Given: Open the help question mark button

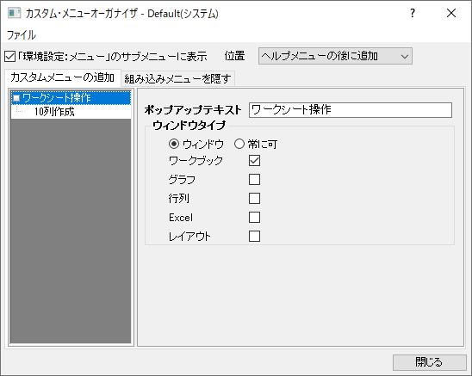Looking at the screenshot, I should coord(412,13).
